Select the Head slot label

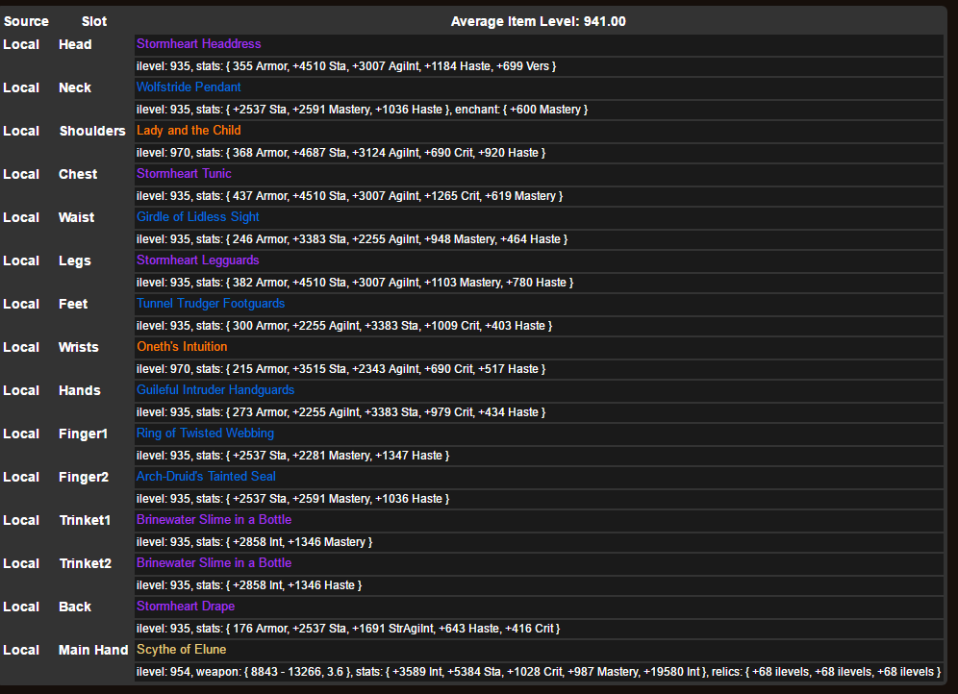75,44
